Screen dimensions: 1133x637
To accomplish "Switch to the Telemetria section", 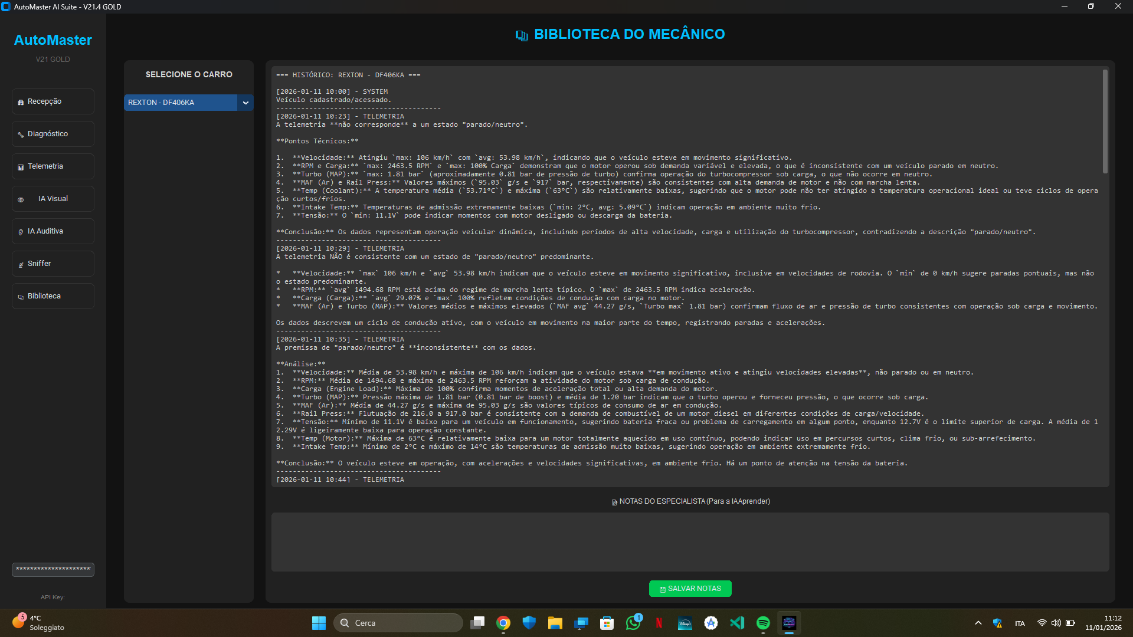I will tap(53, 166).
